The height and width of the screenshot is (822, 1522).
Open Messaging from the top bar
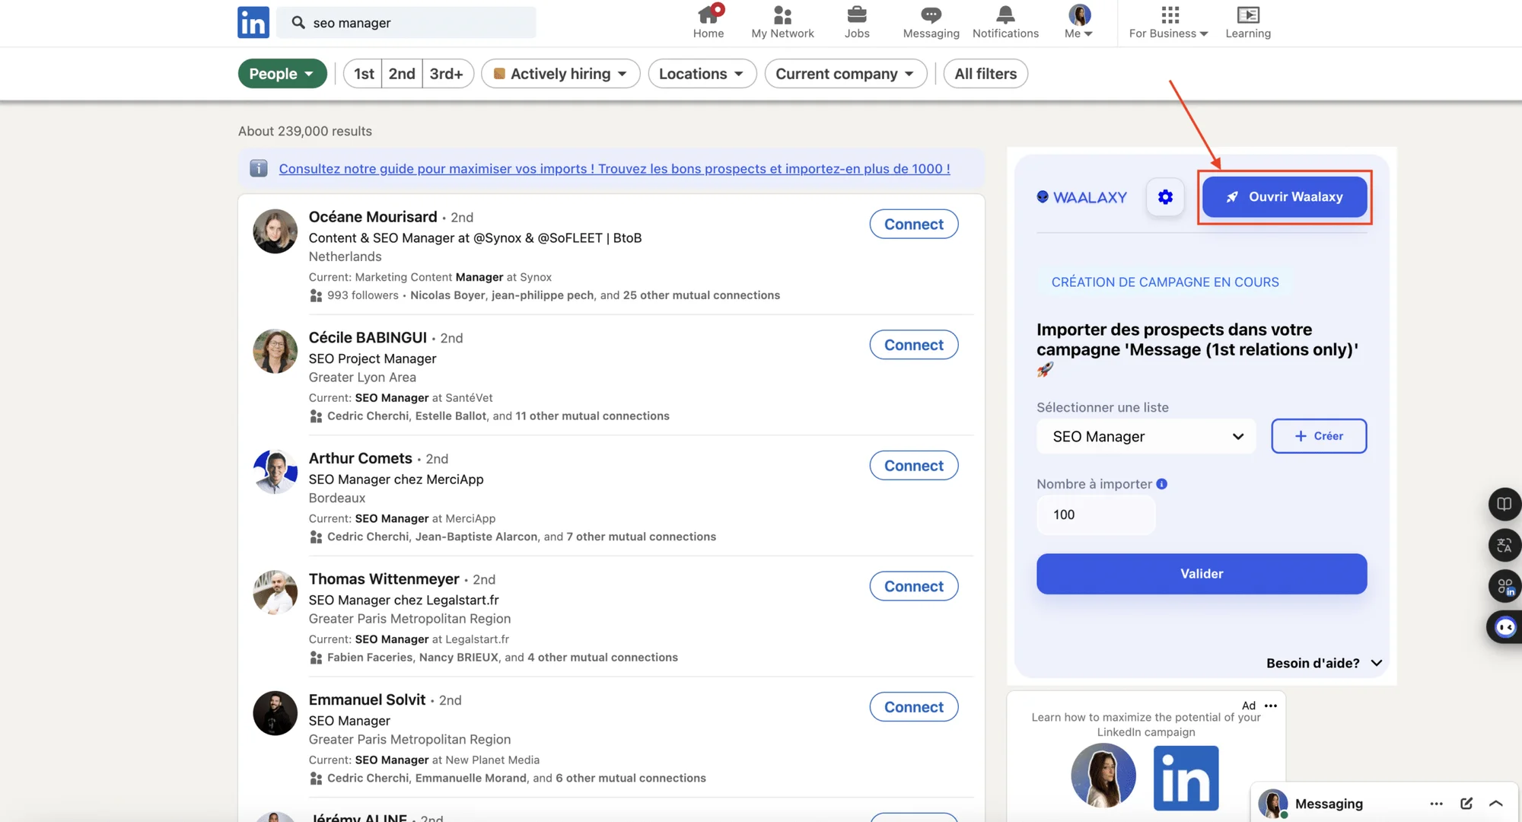(931, 22)
